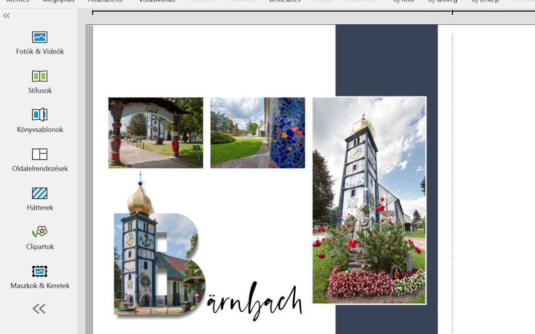Image resolution: width=535 pixels, height=334 pixels.
Task: Open the Stílusok panel
Action: pos(40,82)
